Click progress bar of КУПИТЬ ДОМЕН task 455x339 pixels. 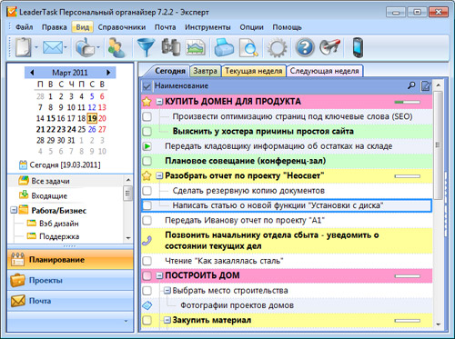(408, 102)
